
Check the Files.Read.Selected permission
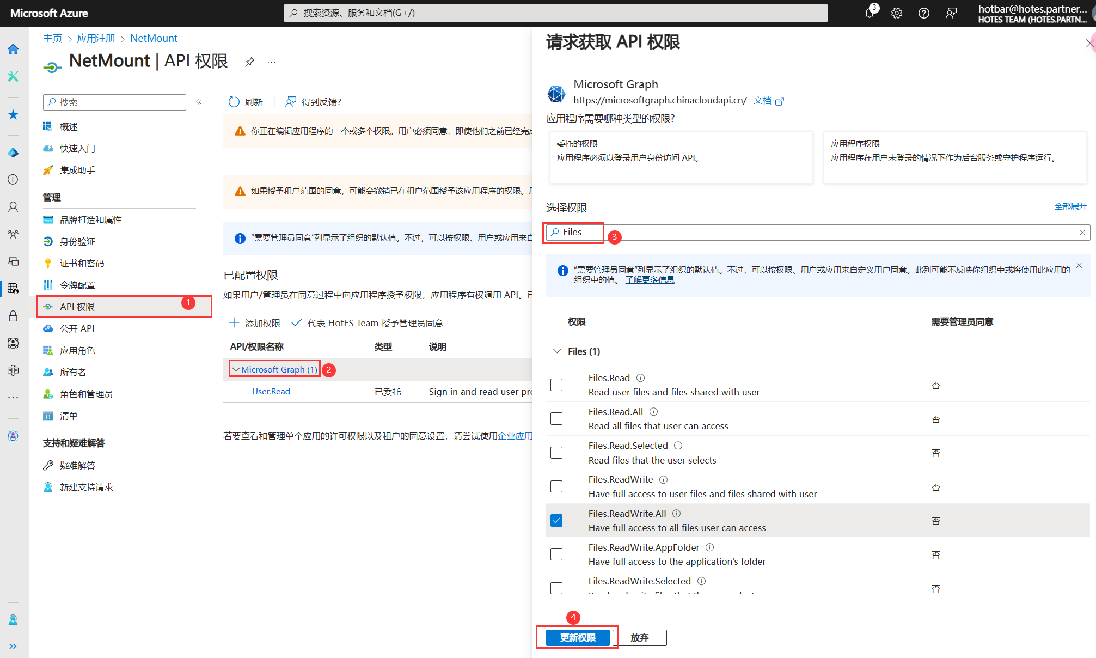click(x=556, y=453)
